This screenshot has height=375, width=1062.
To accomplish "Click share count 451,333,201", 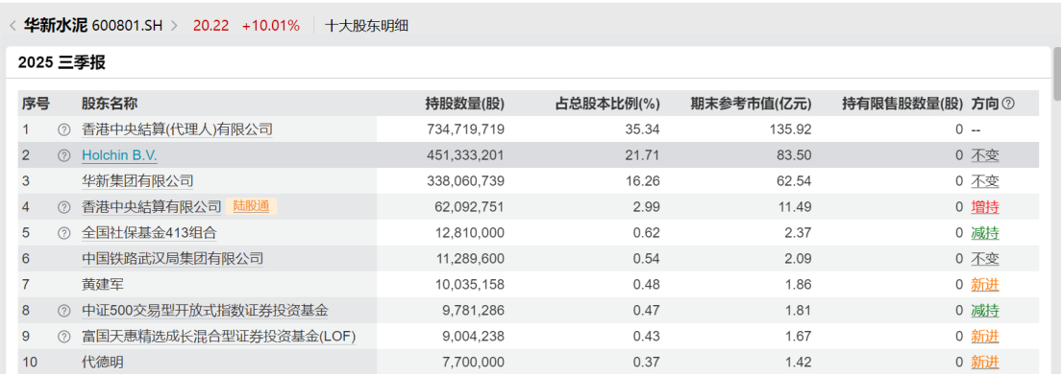I will (x=465, y=155).
